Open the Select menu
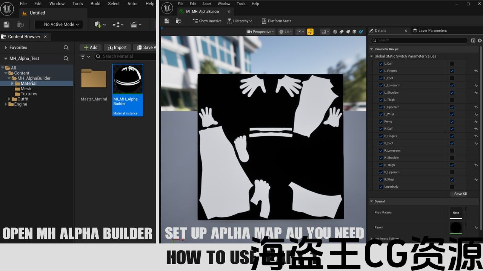 pos(114,4)
